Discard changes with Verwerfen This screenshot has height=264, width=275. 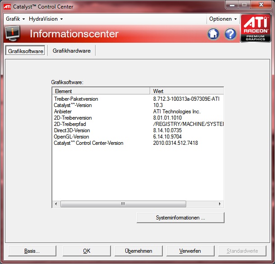click(190, 251)
